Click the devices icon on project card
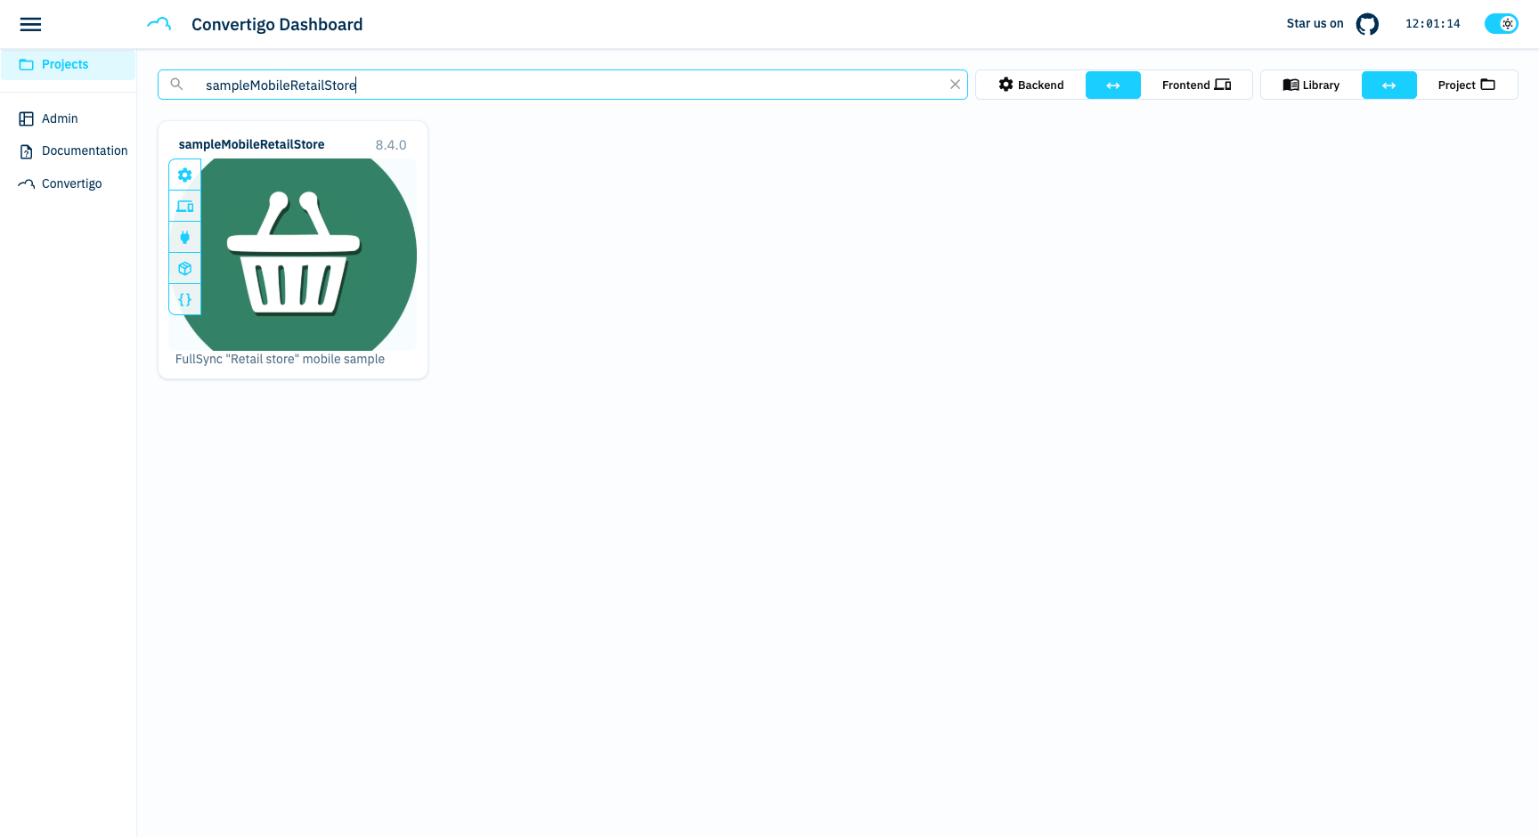Image resolution: width=1539 pixels, height=837 pixels. pos(185,207)
